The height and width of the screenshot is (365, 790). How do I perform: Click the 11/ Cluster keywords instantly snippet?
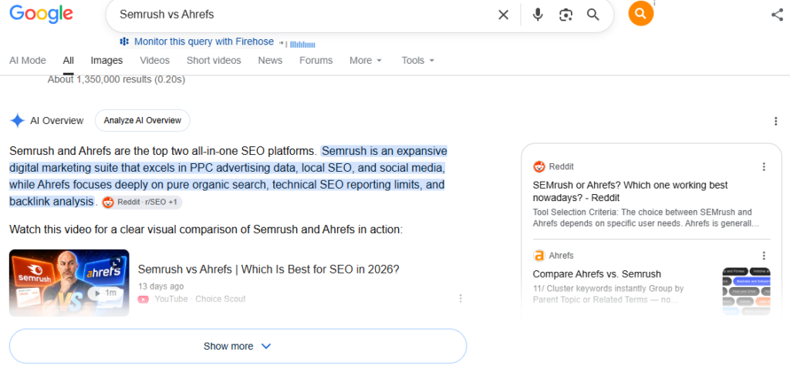click(x=609, y=294)
